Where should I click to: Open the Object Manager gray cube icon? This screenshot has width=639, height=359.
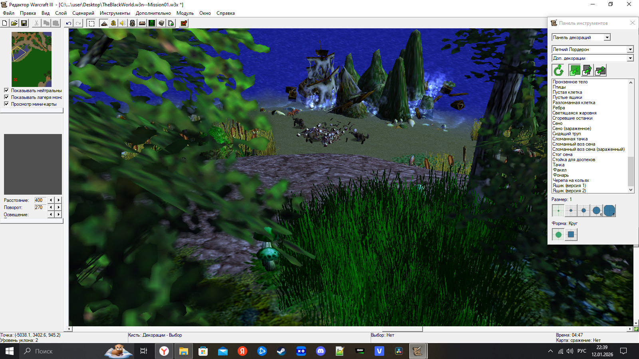coord(161,23)
